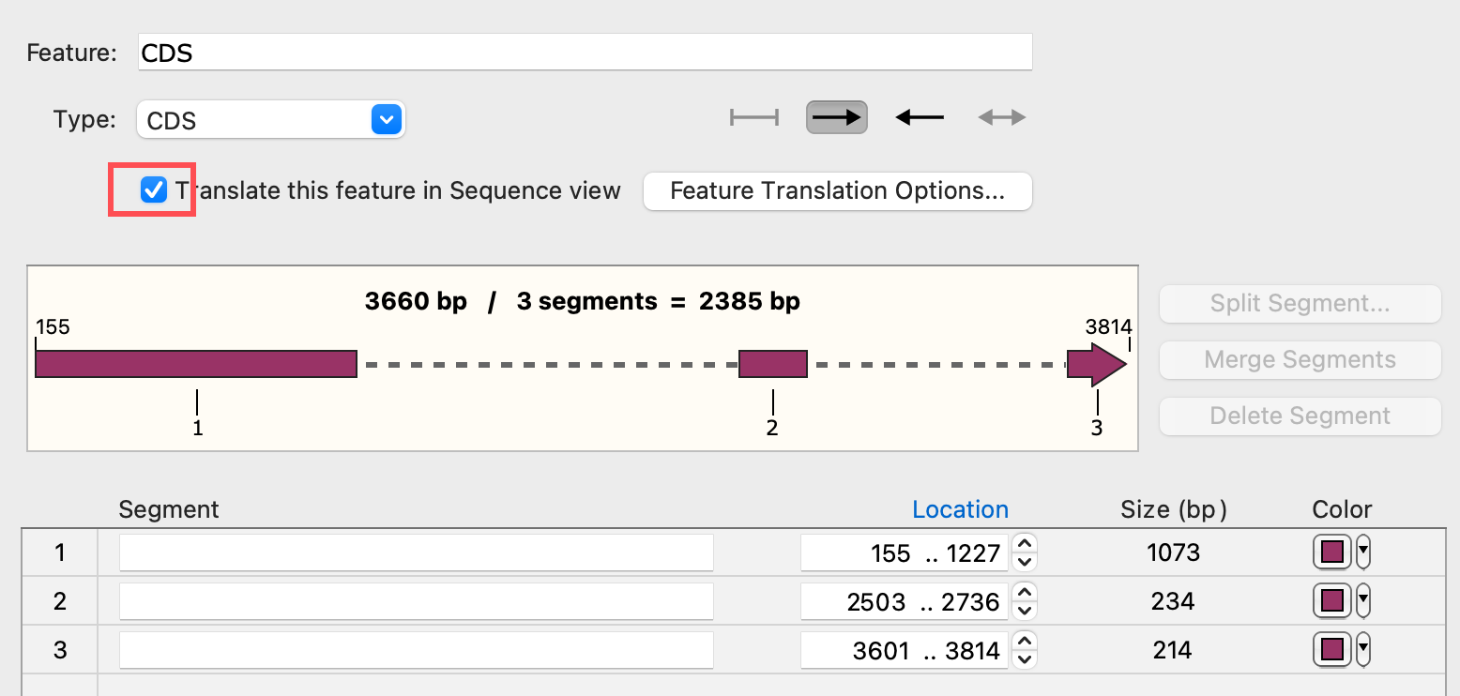This screenshot has height=696, width=1460.
Task: Click the Merge Segments button
Action: (1300, 360)
